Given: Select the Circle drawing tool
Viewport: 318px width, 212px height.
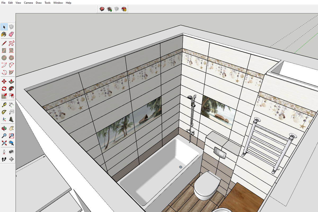Looking at the screenshot, I should pos(4,58).
